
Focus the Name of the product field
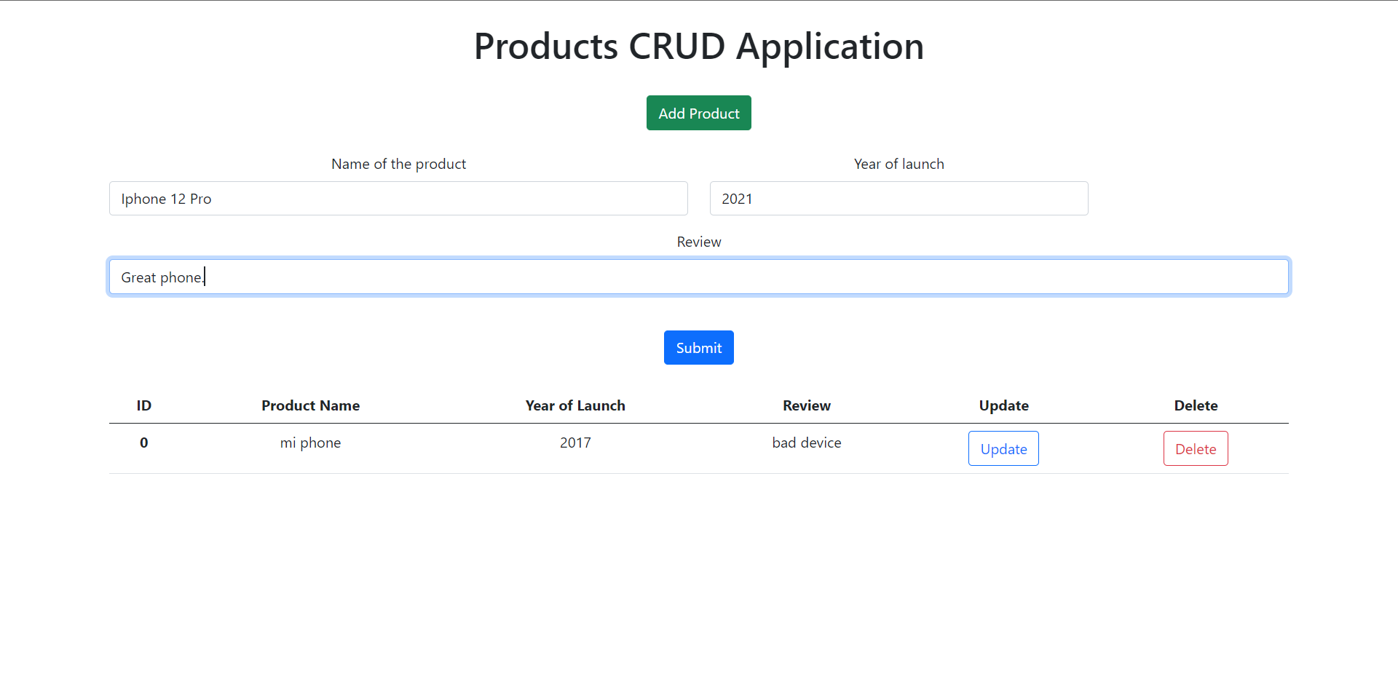[x=398, y=199]
